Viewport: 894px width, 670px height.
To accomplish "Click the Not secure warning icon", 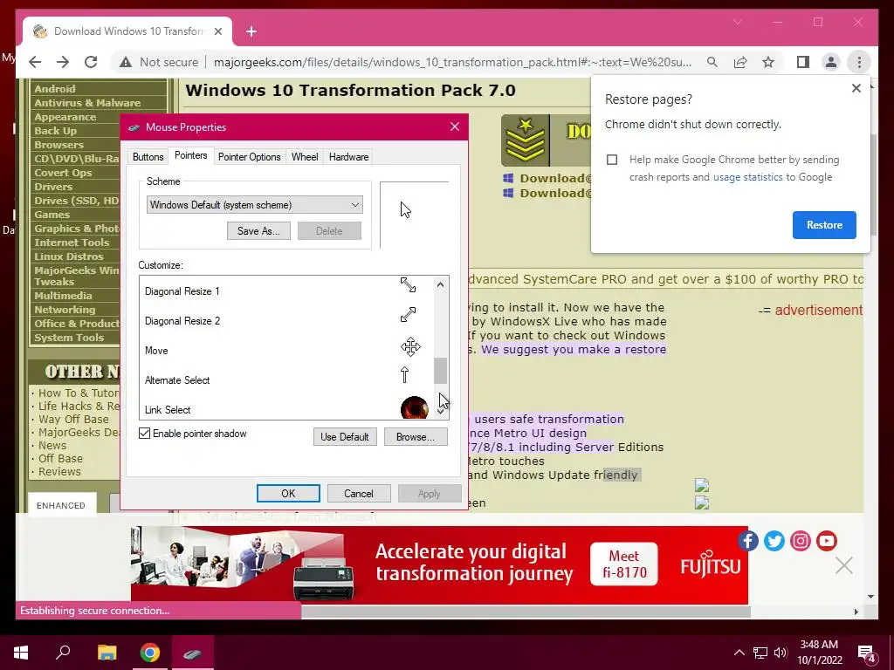I will pyautogui.click(x=126, y=62).
